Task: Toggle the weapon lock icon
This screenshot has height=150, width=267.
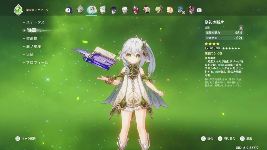Action: (241, 28)
